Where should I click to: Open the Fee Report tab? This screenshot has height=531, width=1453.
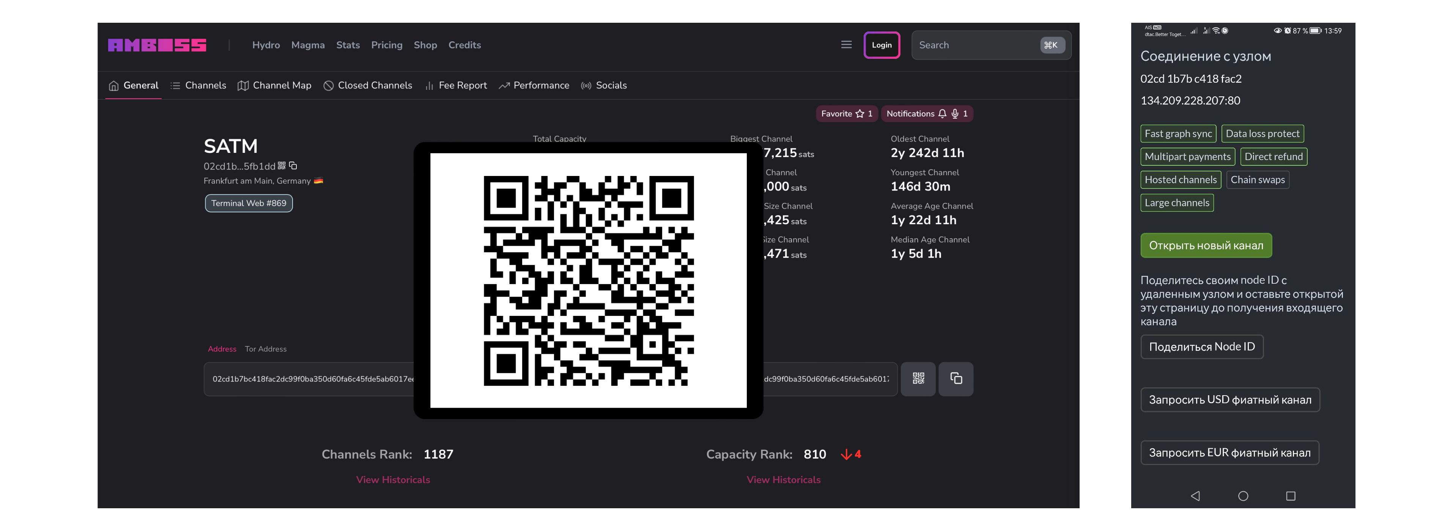click(x=456, y=86)
